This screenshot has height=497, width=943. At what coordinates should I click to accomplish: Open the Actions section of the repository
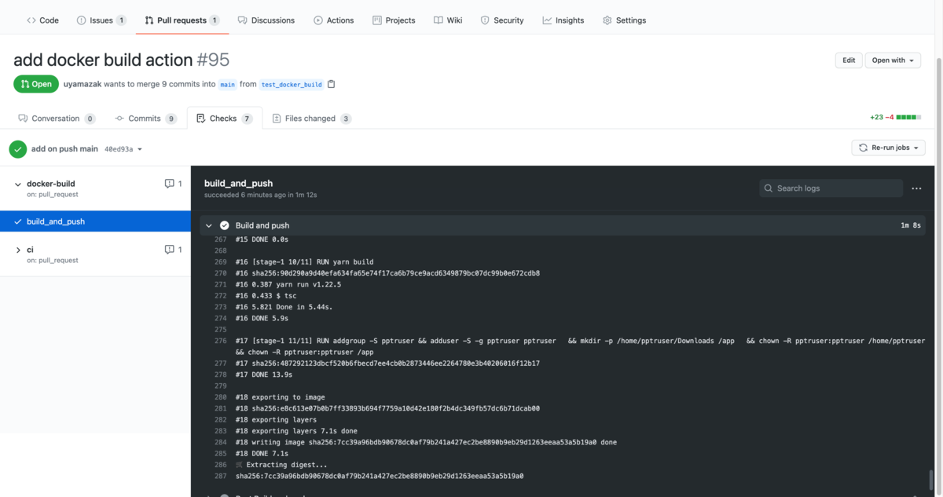[333, 20]
